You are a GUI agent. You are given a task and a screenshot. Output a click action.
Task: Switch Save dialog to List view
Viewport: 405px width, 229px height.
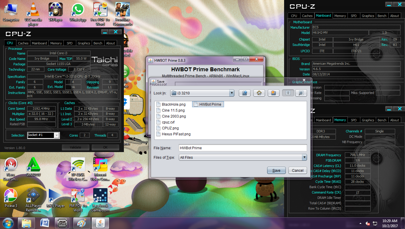coord(288,93)
